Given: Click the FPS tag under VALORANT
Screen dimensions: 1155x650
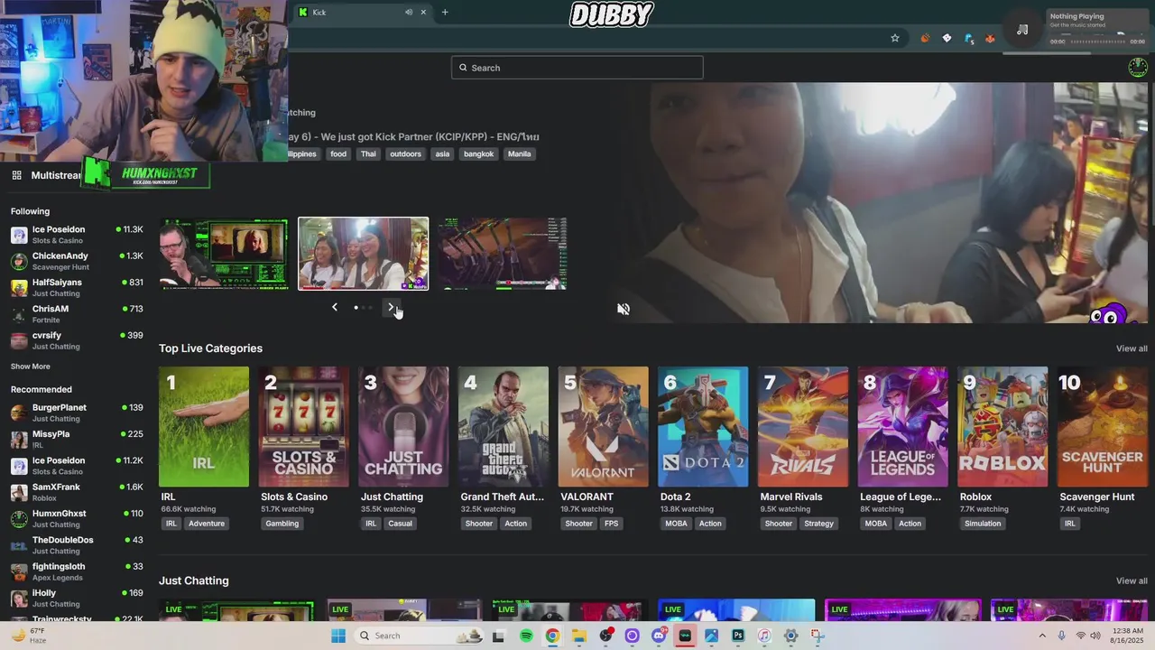Looking at the screenshot, I should pyautogui.click(x=612, y=524).
